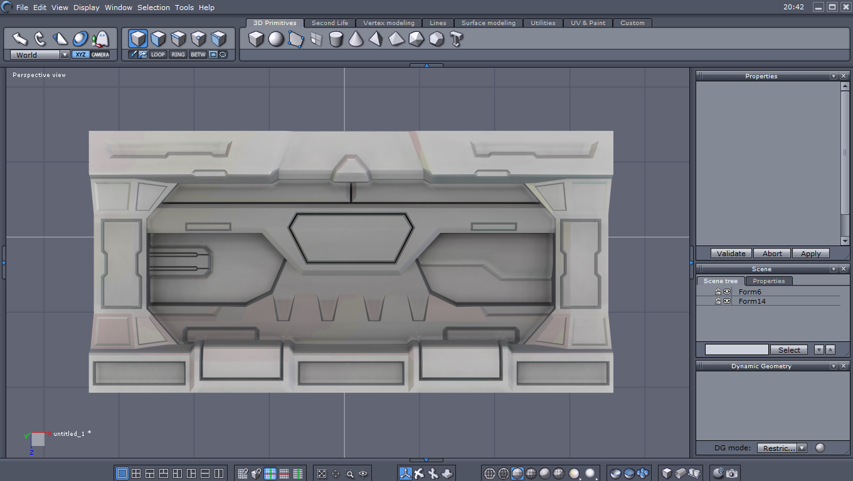The height and width of the screenshot is (481, 853).
Task: Collapse the Properties panel with its arrow
Action: pos(834,76)
